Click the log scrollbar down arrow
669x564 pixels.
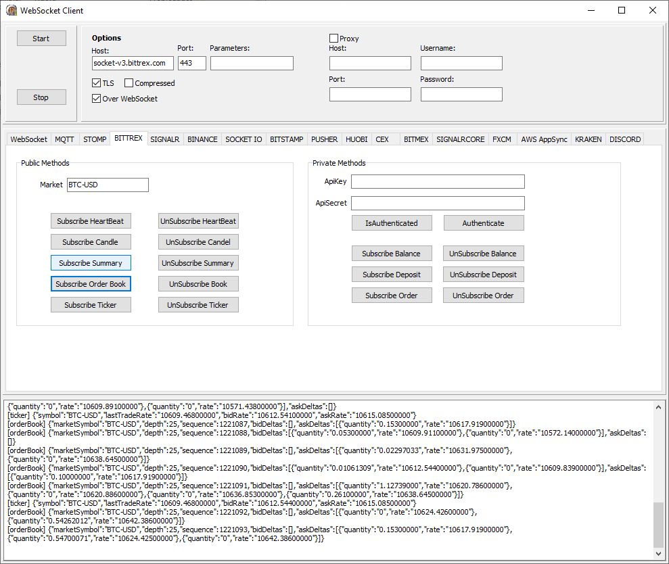658,553
